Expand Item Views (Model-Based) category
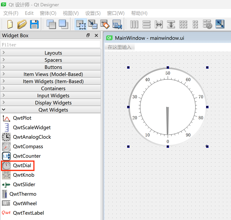The height and width of the screenshot is (220, 231). pyautogui.click(x=51, y=74)
